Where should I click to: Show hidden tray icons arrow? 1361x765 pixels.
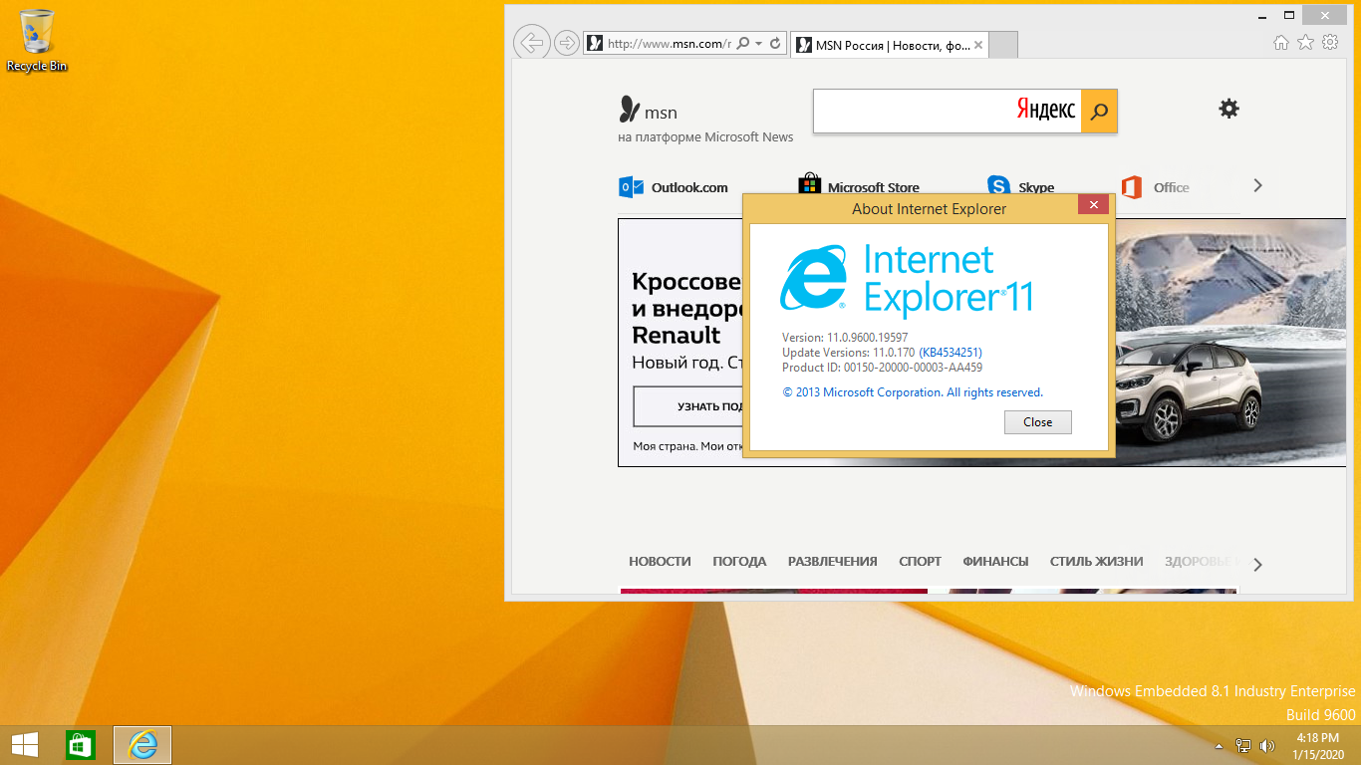tap(1219, 745)
